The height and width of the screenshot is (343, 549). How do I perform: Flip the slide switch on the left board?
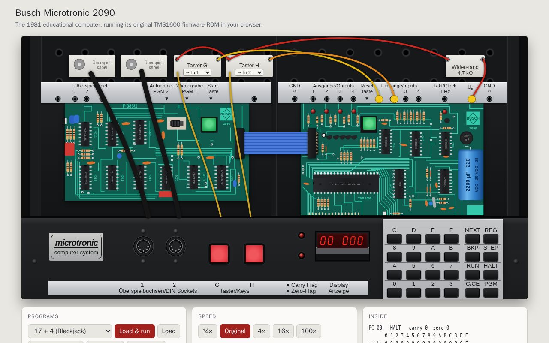[176, 123]
